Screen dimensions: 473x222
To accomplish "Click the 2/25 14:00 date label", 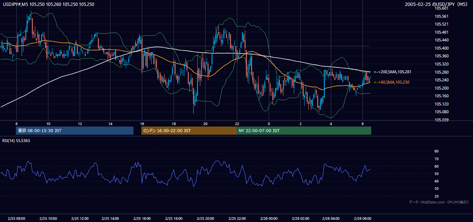I will [x=111, y=219].
